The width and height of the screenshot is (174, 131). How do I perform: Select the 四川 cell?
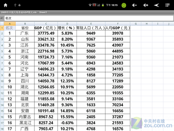25,81
